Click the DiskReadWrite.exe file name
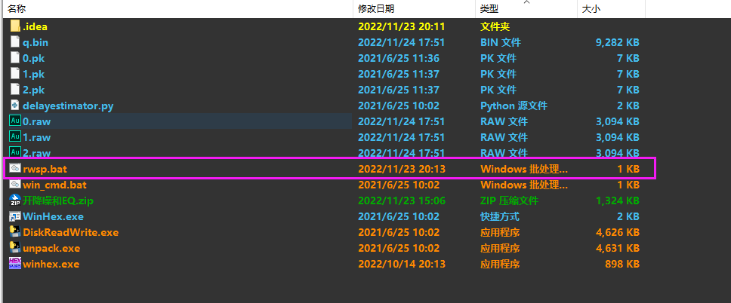The height and width of the screenshot is (303, 731). (x=71, y=232)
